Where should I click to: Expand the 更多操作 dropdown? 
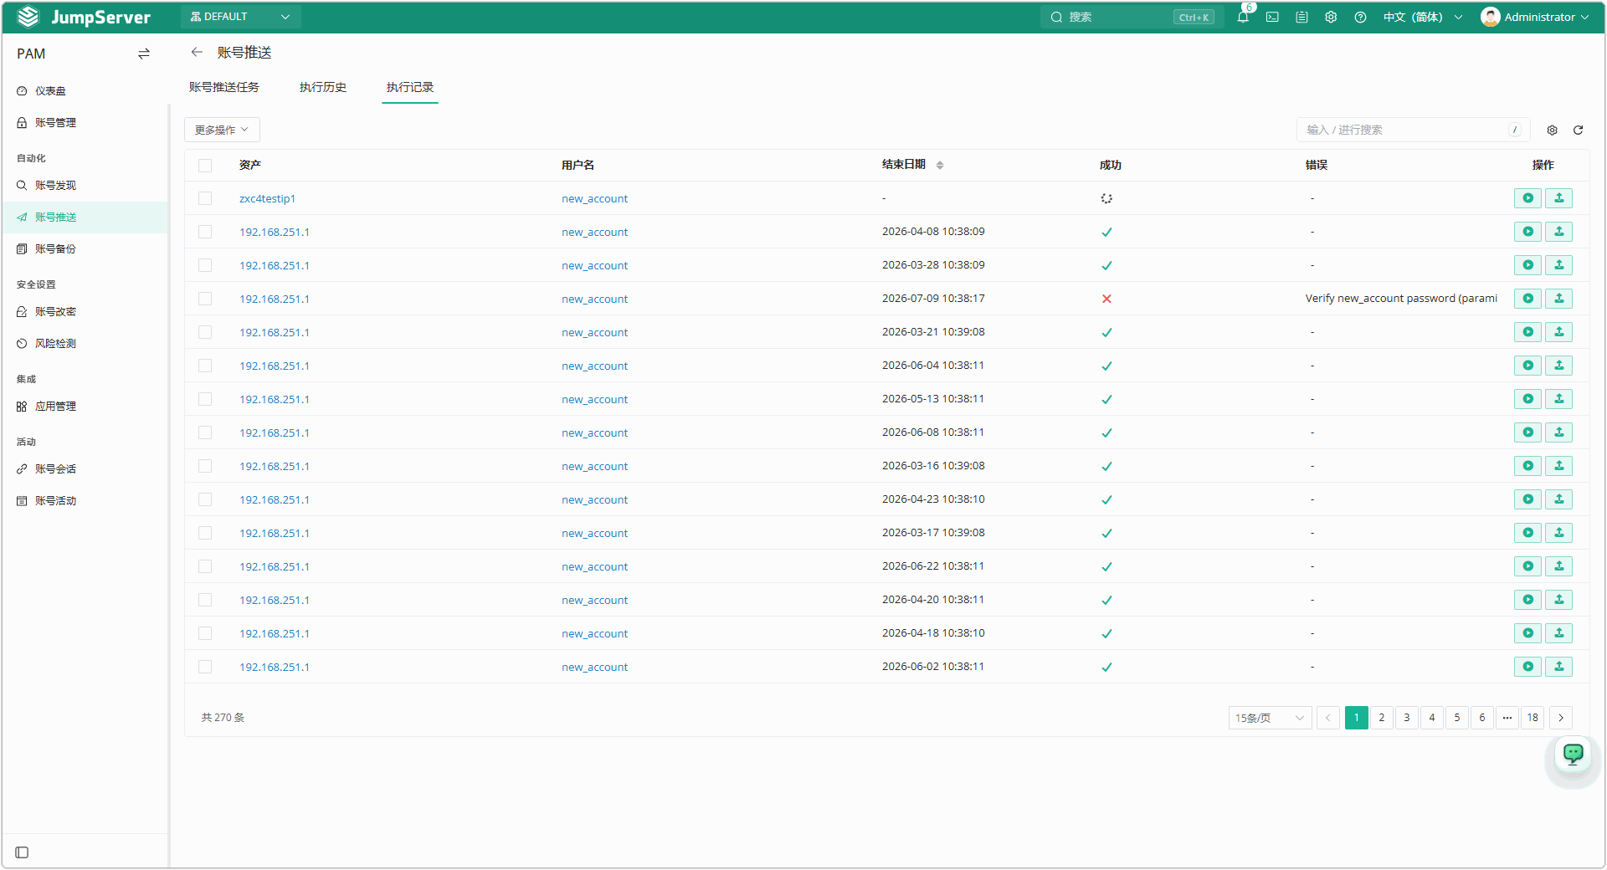pos(222,130)
